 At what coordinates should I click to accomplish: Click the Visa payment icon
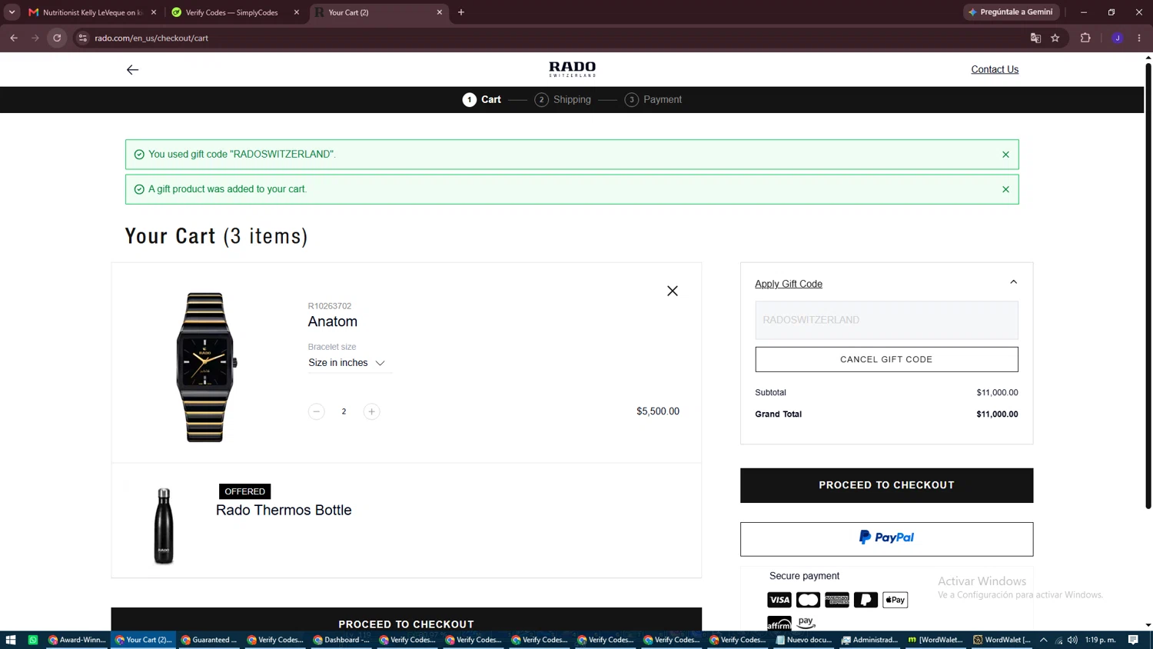point(779,600)
